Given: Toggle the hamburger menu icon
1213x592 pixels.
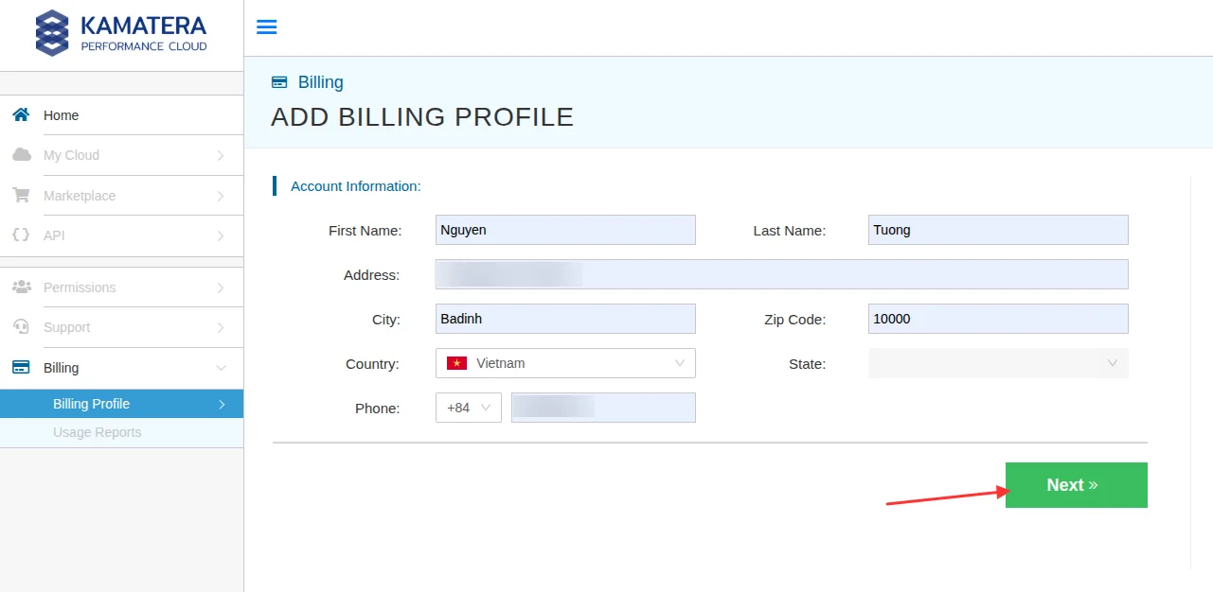Looking at the screenshot, I should coord(267,26).
